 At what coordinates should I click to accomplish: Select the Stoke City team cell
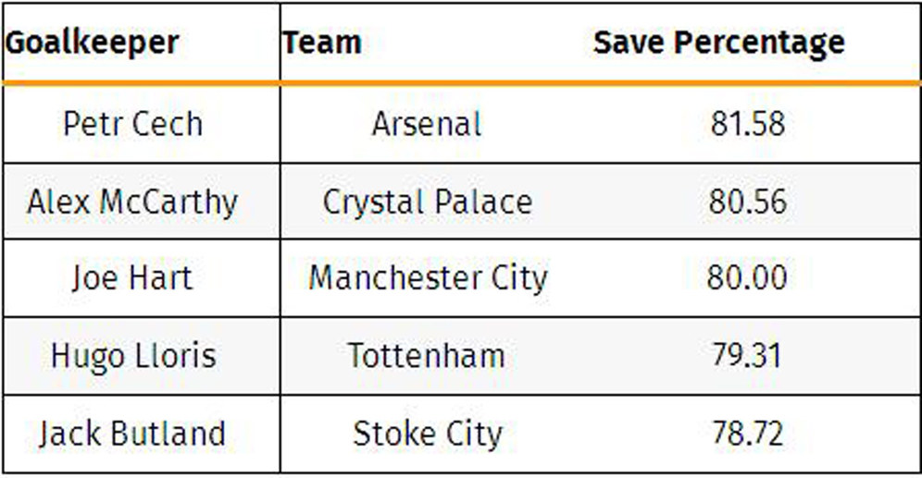427,433
